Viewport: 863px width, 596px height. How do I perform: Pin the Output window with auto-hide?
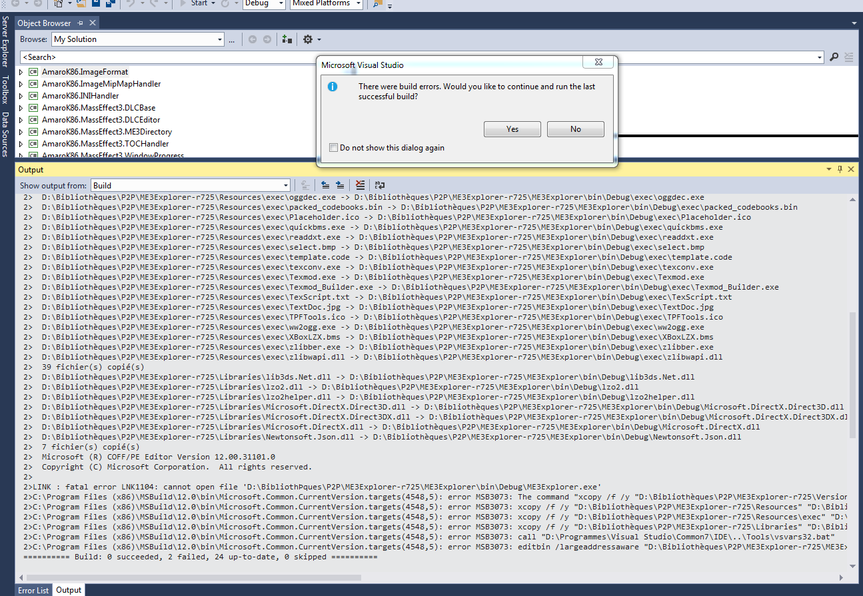840,170
